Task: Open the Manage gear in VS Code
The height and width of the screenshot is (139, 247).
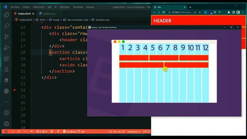Action: tap(7, 124)
